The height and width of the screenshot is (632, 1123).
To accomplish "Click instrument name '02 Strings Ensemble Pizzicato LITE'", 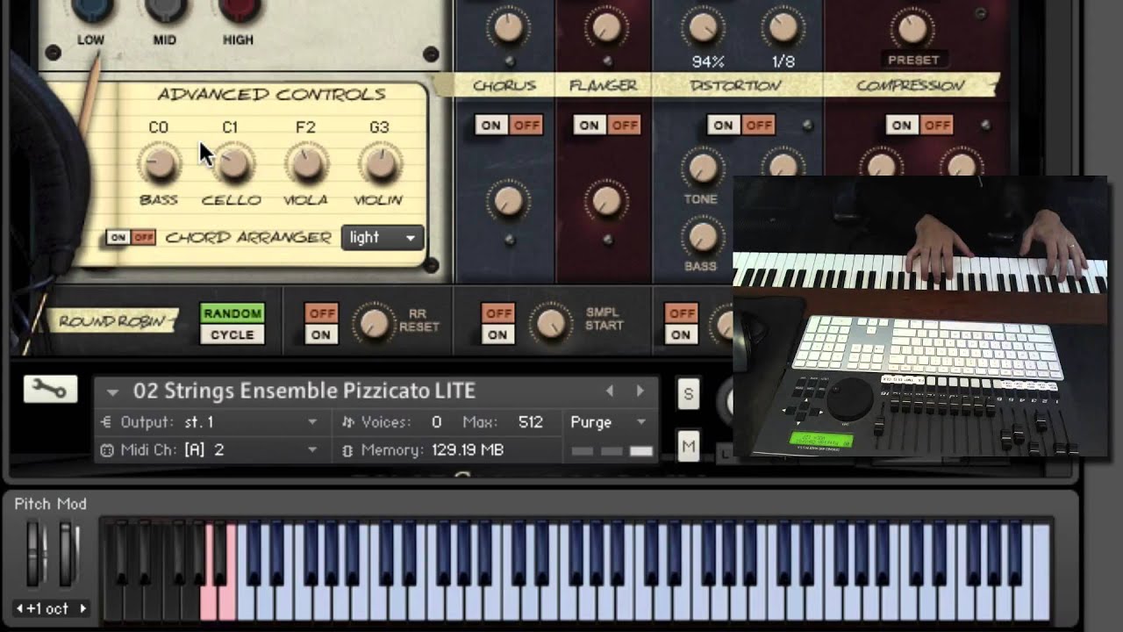I will point(304,391).
